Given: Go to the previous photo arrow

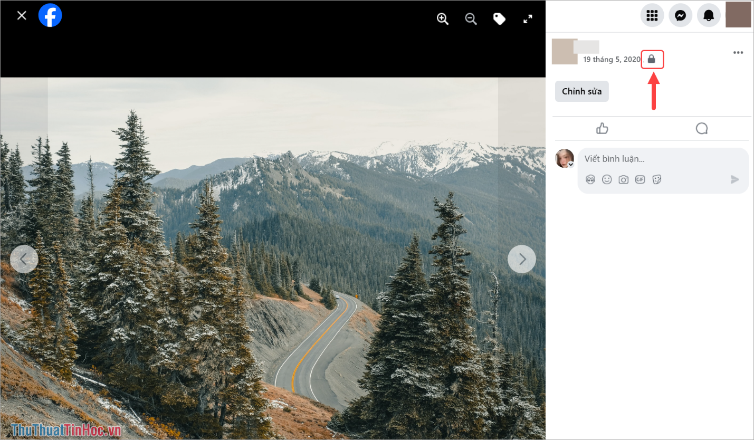Looking at the screenshot, I should (x=24, y=259).
